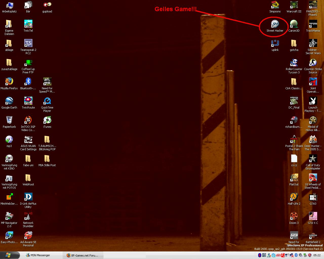Screen dimensions: 324x259
Task: Launch Need for Speed M... shortcut
Action: (47, 85)
